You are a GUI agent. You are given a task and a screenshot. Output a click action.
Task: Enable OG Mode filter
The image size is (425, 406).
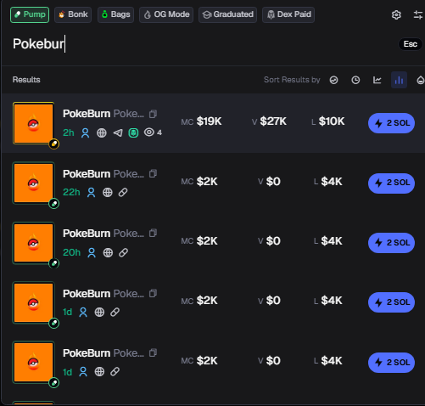(166, 14)
